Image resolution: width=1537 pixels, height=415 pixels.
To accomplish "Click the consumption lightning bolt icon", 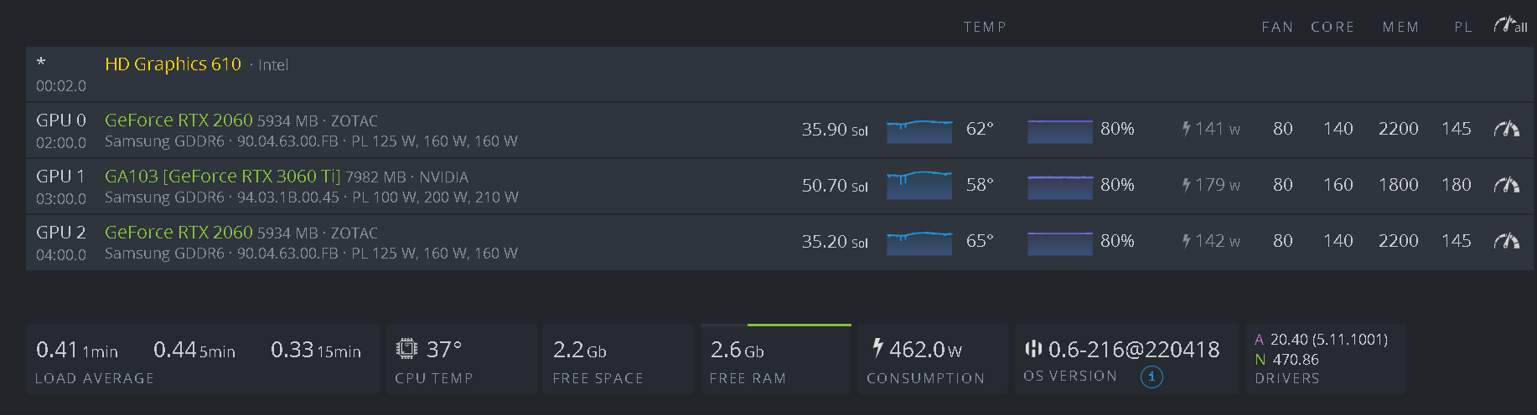I will tap(877, 347).
